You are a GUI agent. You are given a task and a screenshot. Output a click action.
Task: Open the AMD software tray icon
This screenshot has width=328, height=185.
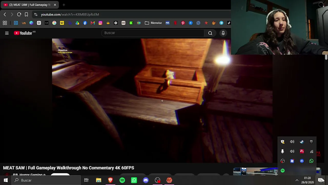tap(302, 151)
